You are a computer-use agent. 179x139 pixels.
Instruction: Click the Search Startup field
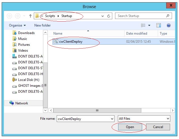(x=143, y=16)
